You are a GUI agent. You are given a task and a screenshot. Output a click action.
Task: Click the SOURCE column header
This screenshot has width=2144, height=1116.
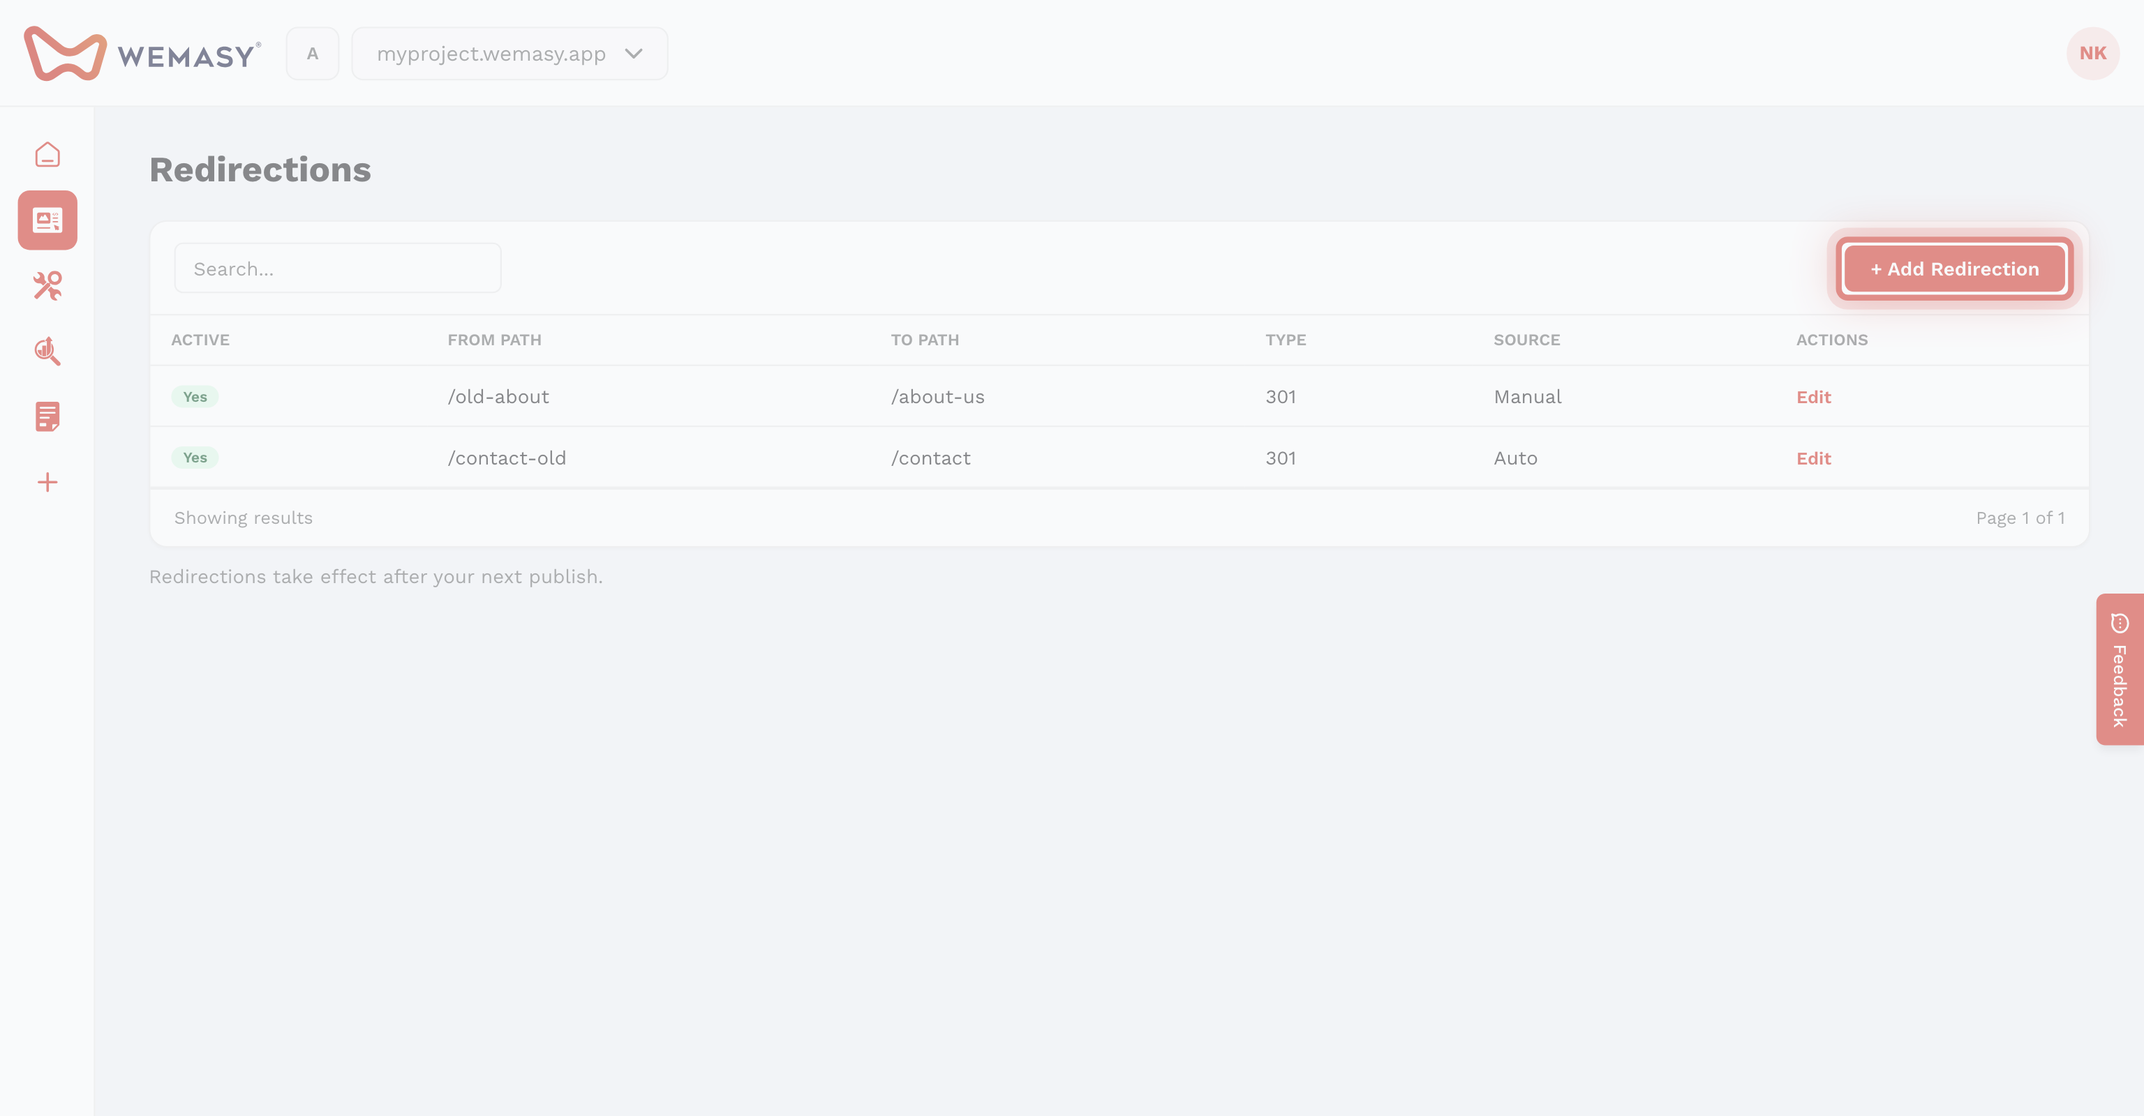click(1526, 340)
